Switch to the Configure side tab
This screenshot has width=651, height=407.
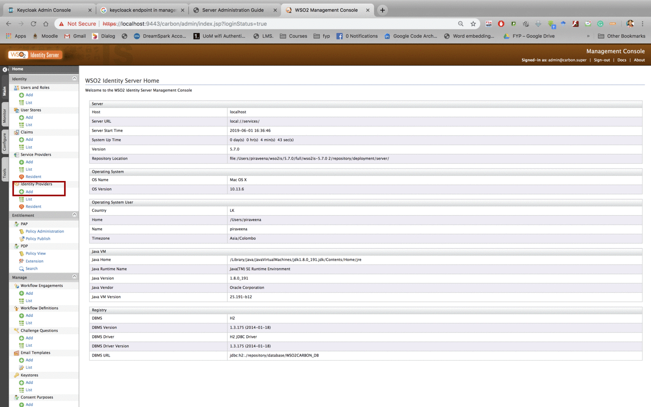pos(4,142)
